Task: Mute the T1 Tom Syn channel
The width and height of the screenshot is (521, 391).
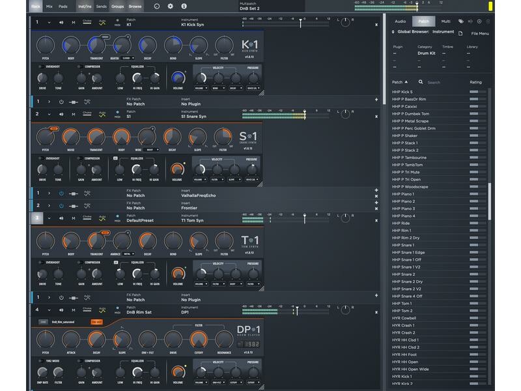Action: [73, 218]
